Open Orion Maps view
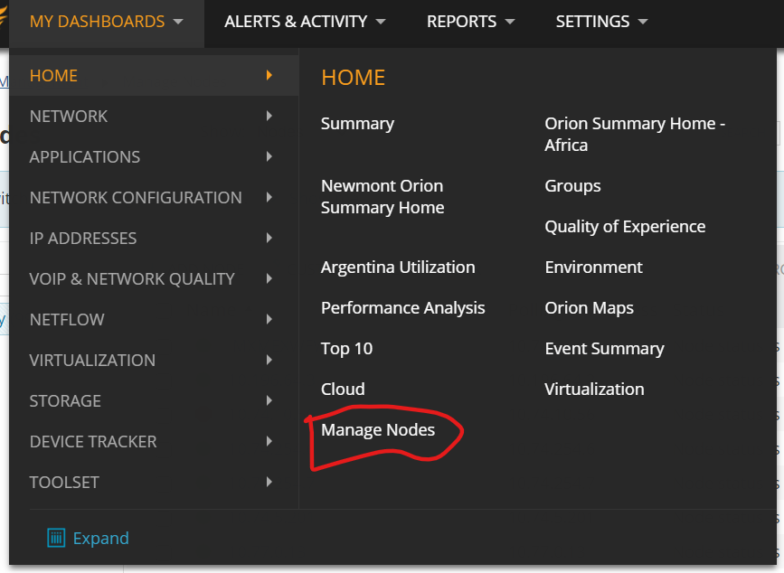 pyautogui.click(x=589, y=308)
